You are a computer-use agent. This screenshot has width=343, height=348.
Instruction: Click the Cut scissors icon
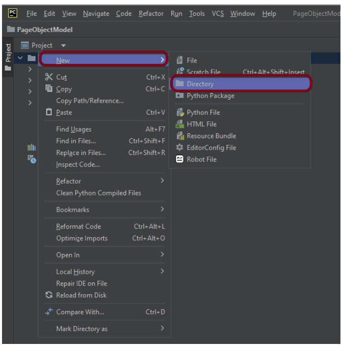click(x=49, y=77)
